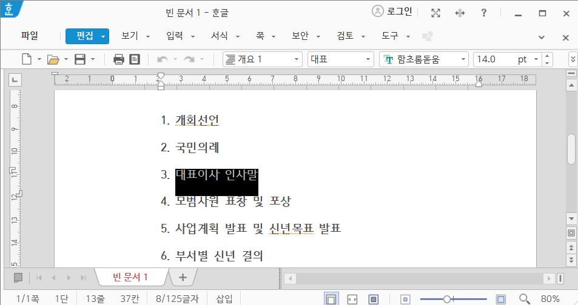Select page-width fit view icon
The width and height of the screenshot is (578, 305).
pos(352,299)
